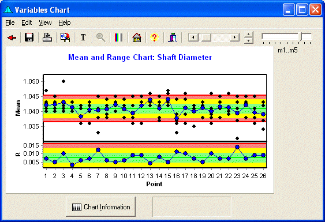The height and width of the screenshot is (222, 325).
Task: Click the Chart Information button
Action: [x=101, y=207]
